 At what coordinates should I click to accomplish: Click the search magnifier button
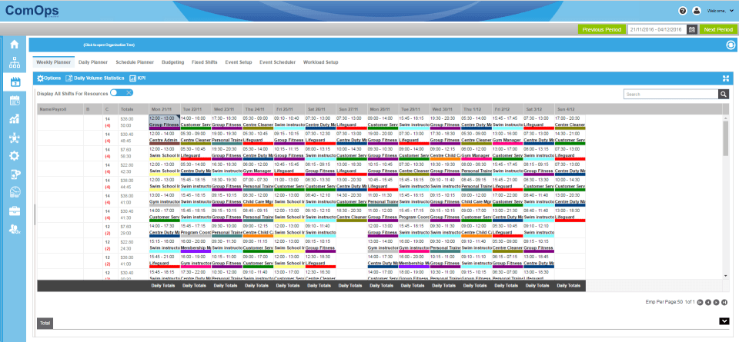pos(724,94)
